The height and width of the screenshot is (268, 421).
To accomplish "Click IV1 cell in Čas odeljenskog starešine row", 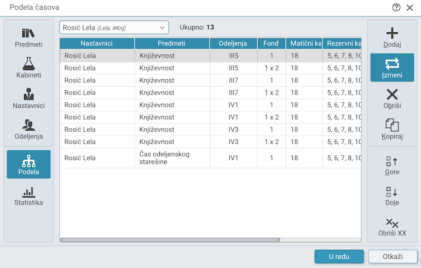I will click(x=233, y=158).
